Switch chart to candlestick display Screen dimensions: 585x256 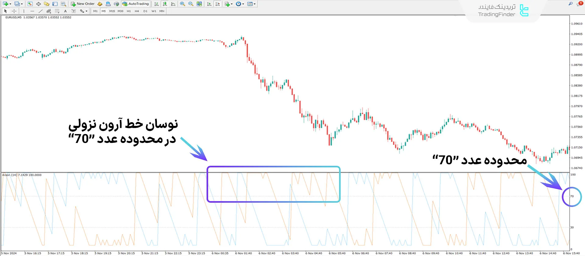[165, 4]
